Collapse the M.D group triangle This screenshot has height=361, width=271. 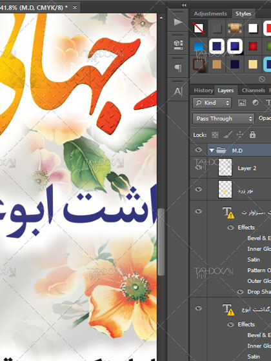[212, 150]
